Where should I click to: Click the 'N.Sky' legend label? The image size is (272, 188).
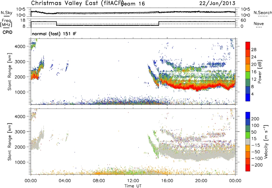click(x=6, y=13)
